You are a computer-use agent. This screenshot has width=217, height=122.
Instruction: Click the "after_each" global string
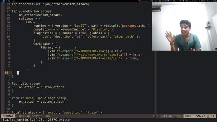click(x=124, y=37)
